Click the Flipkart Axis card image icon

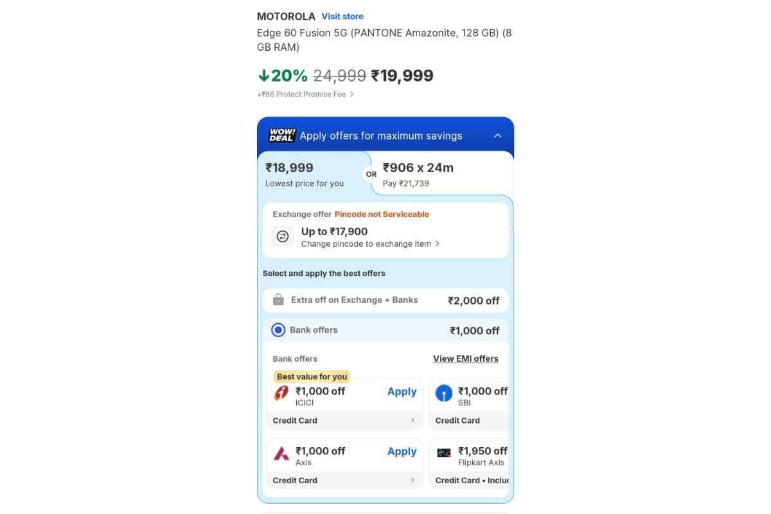(x=444, y=452)
